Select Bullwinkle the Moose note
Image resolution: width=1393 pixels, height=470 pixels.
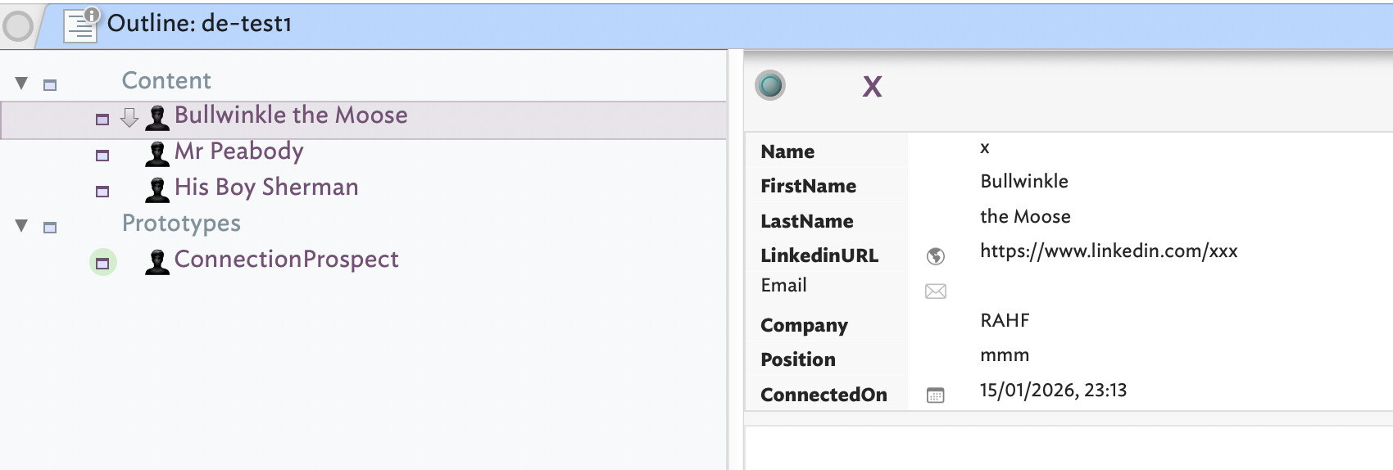coord(291,115)
